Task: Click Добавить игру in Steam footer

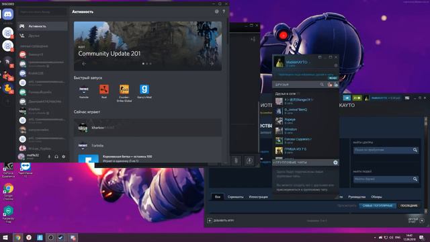Action: [x=221, y=220]
